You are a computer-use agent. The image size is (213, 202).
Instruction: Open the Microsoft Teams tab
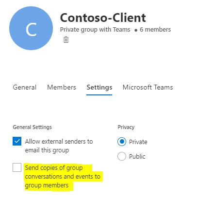tap(147, 87)
